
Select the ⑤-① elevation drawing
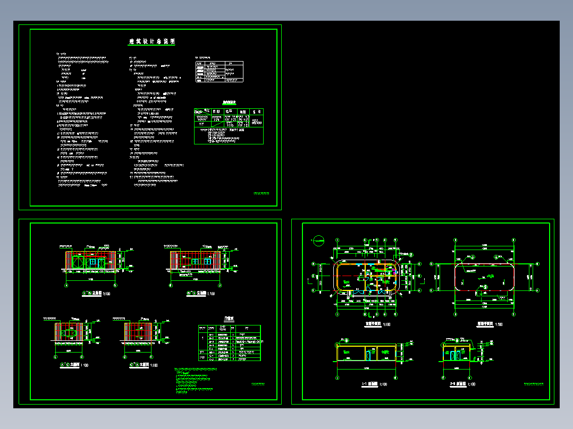202,265
